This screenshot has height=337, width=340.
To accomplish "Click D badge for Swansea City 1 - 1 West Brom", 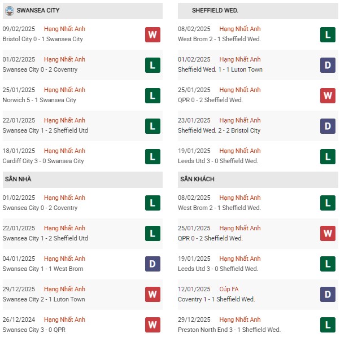I will [152, 264].
